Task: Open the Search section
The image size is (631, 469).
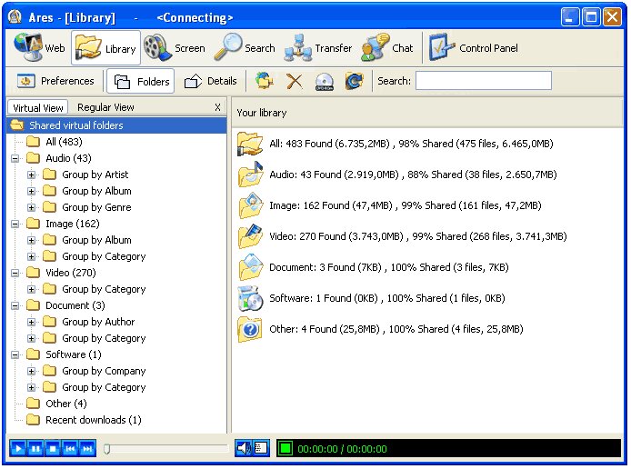Action: click(245, 48)
